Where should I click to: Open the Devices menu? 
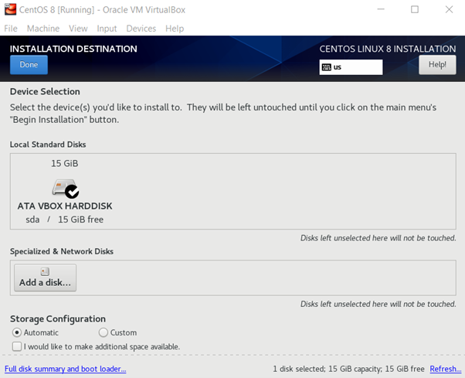[141, 29]
